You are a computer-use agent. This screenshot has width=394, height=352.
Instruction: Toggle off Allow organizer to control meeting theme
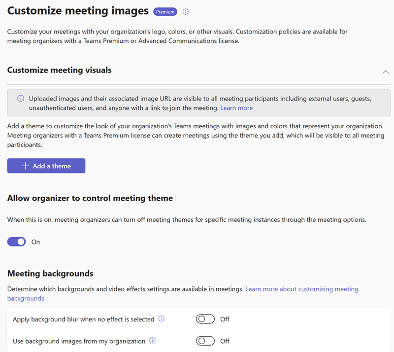16,242
